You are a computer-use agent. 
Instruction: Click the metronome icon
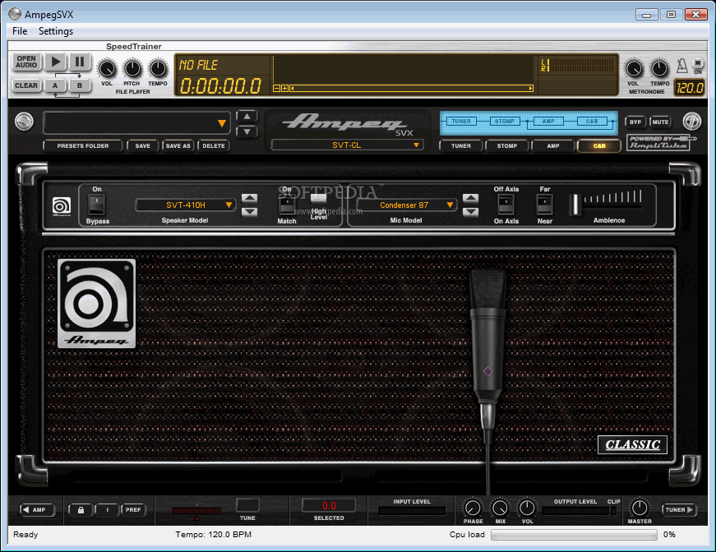coord(681,66)
